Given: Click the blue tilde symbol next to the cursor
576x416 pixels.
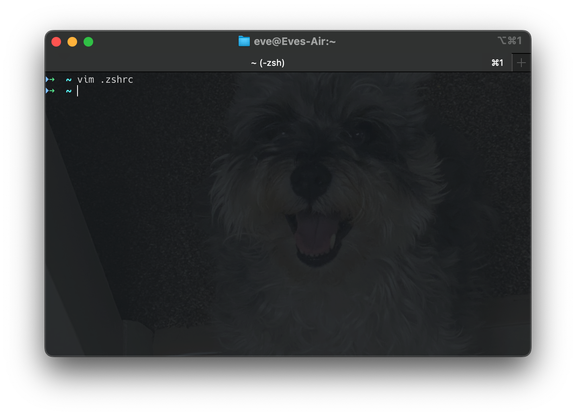Looking at the screenshot, I should tap(68, 91).
